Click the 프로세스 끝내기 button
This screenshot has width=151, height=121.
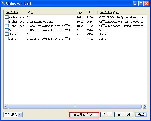click(85, 115)
